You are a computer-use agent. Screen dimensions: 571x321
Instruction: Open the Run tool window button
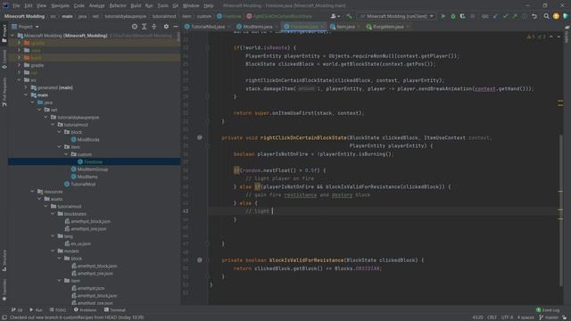(x=36, y=309)
